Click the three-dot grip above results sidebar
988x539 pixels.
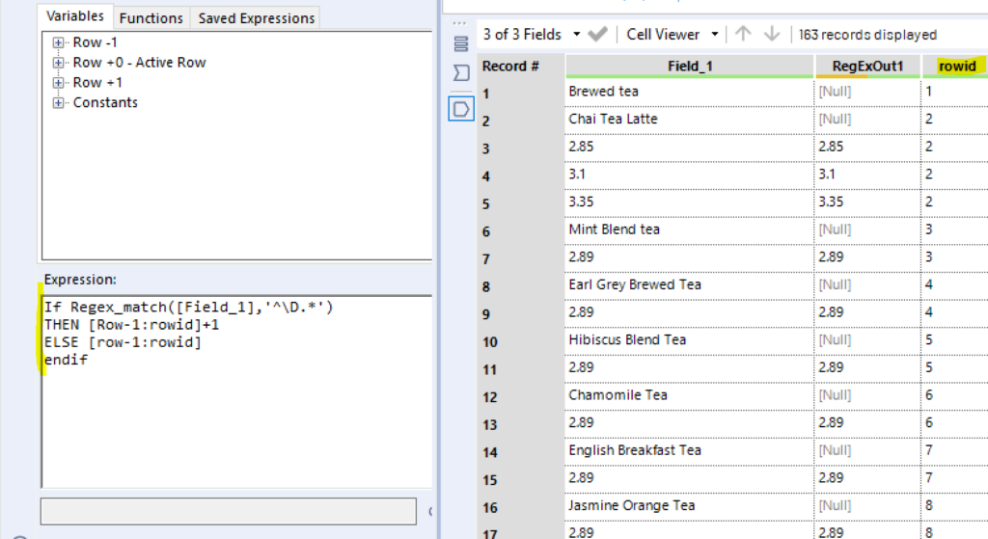pyautogui.click(x=459, y=22)
